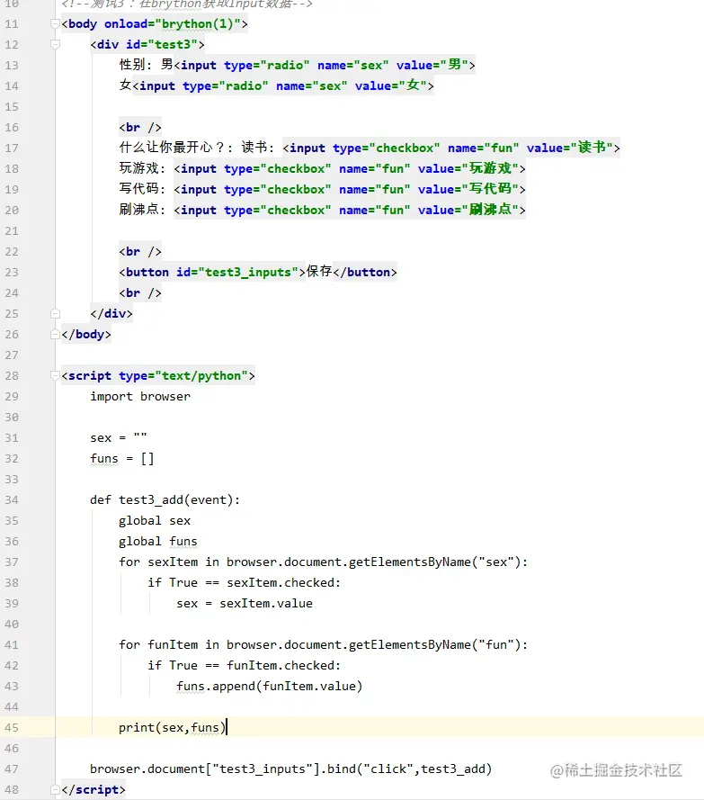Click the br tag on line 24
The height and width of the screenshot is (800, 704).
pos(140,292)
